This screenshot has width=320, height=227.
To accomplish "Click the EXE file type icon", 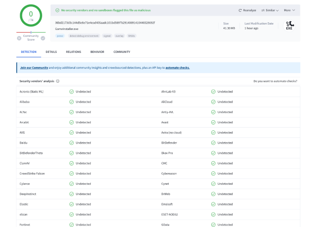I will point(289,26).
